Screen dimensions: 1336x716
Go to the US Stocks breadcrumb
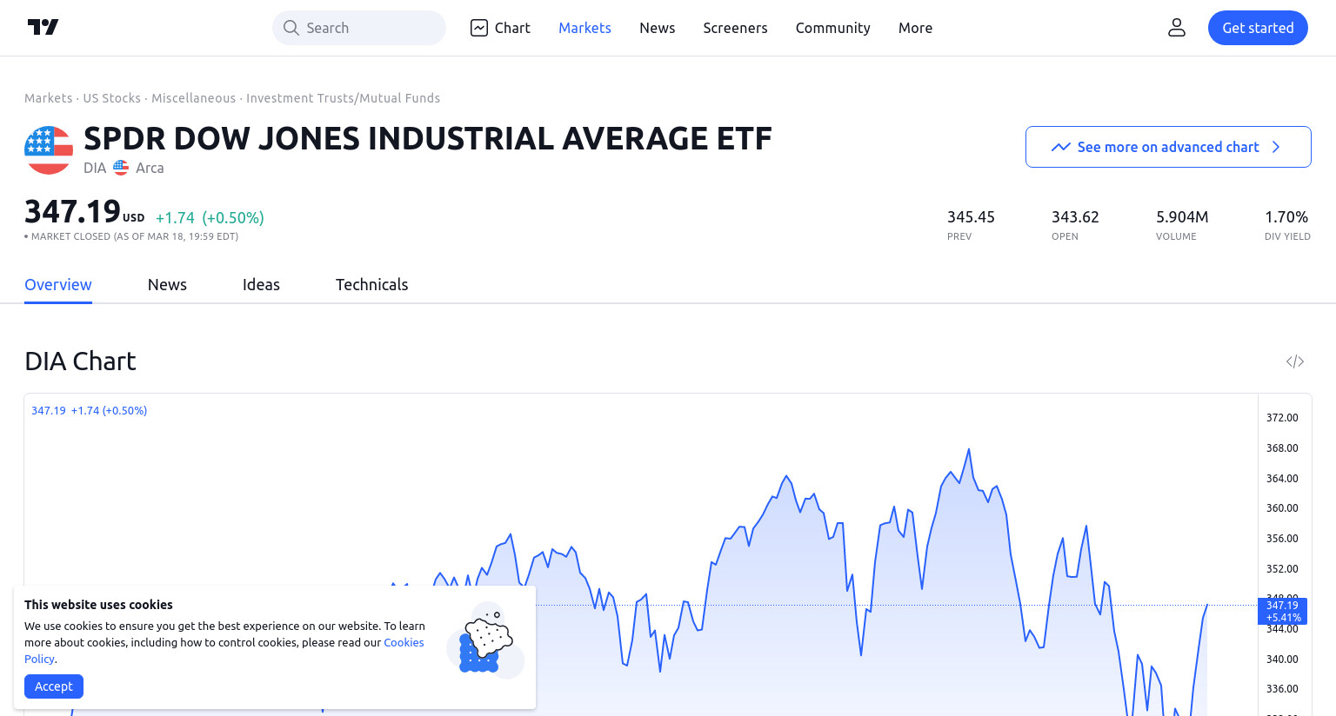click(111, 98)
